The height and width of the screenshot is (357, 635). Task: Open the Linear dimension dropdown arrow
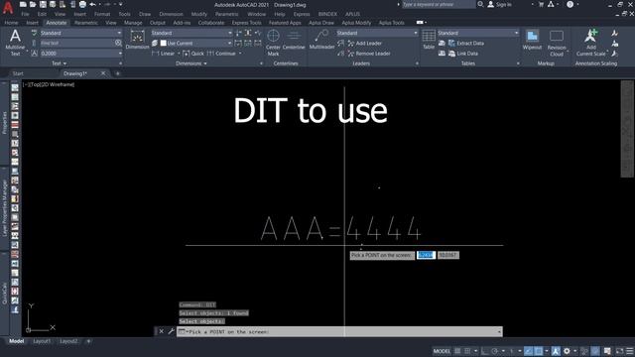(179, 54)
